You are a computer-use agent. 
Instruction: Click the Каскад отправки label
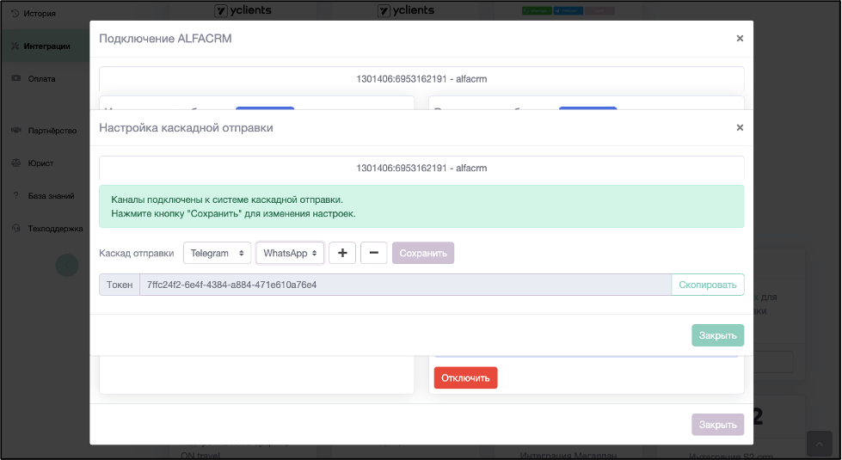pos(137,254)
